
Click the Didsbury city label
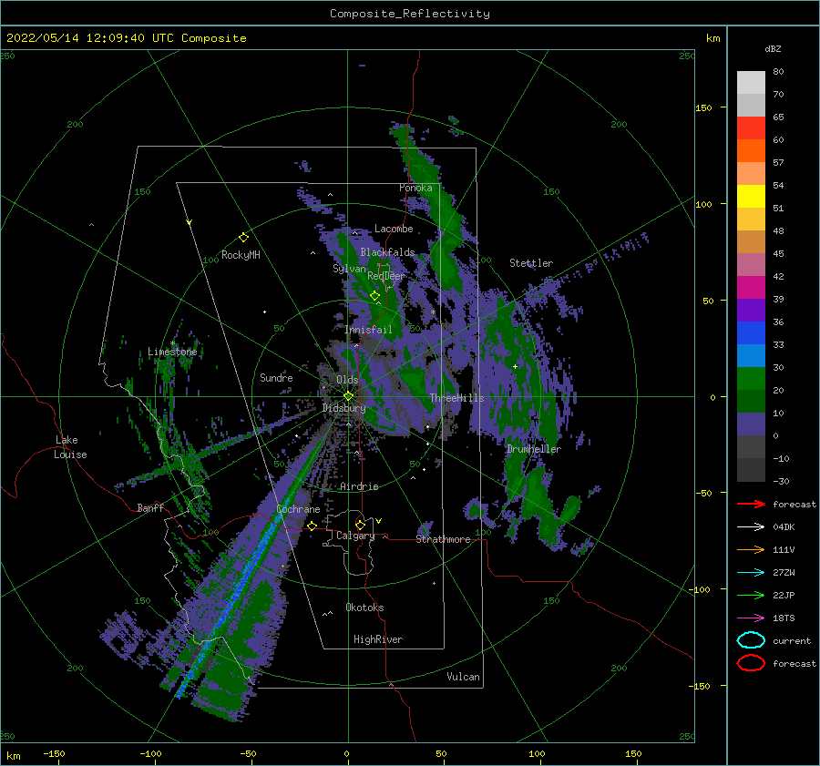pos(343,408)
